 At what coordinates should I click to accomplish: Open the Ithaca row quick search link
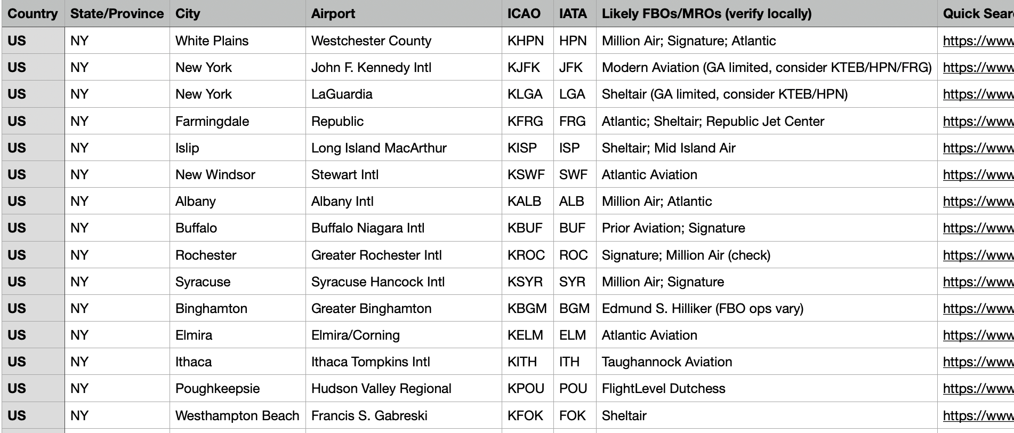point(978,362)
